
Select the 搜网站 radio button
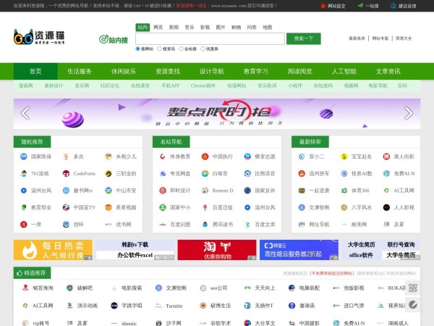click(x=139, y=49)
